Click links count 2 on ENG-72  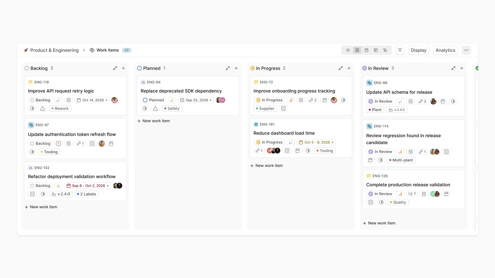[313, 100]
